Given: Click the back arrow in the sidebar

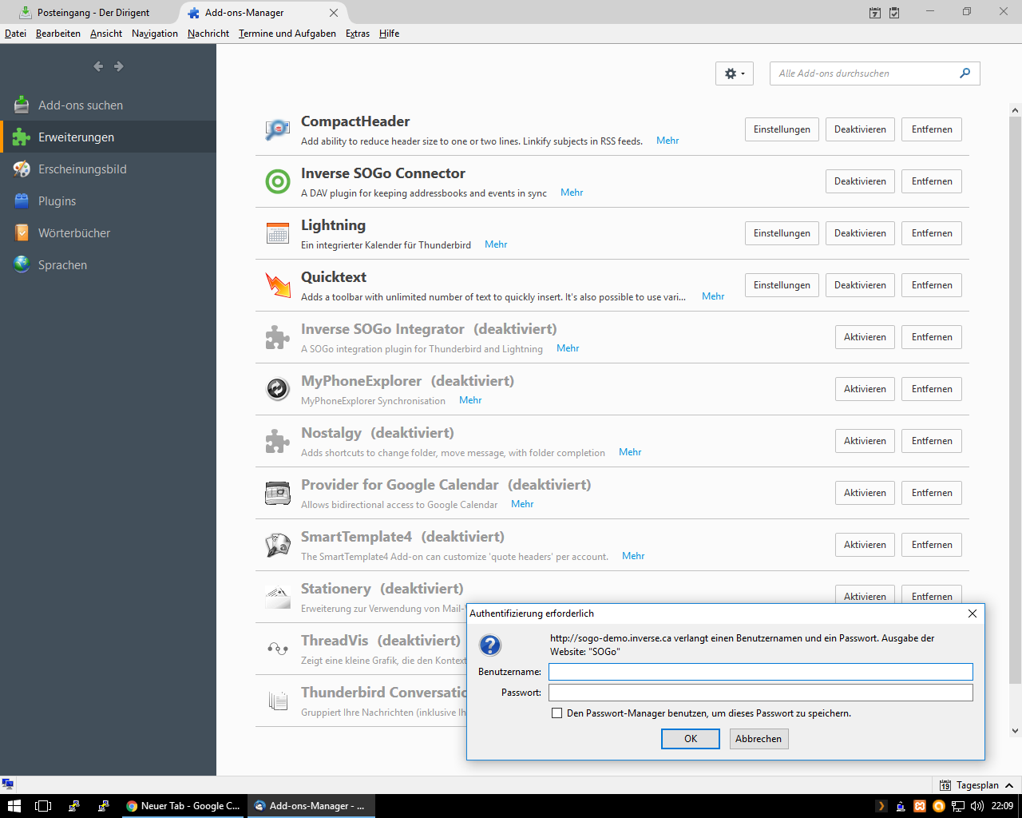Looking at the screenshot, I should [98, 66].
